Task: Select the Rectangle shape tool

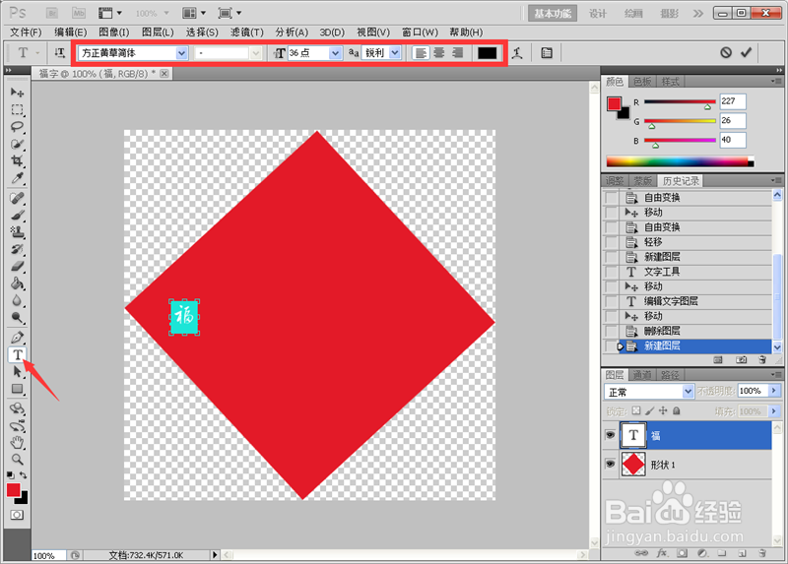Action: [17, 389]
